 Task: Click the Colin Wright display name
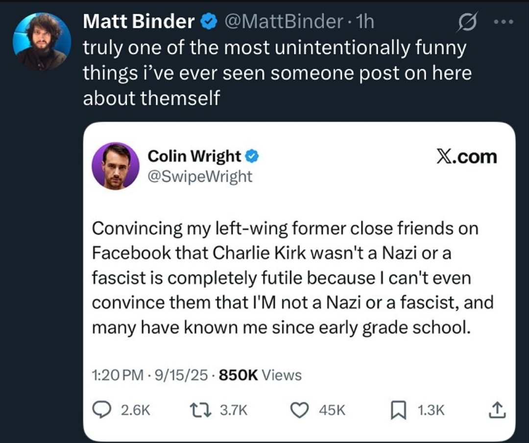pos(194,156)
